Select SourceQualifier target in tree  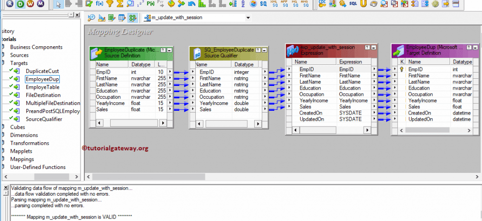click(x=44, y=119)
